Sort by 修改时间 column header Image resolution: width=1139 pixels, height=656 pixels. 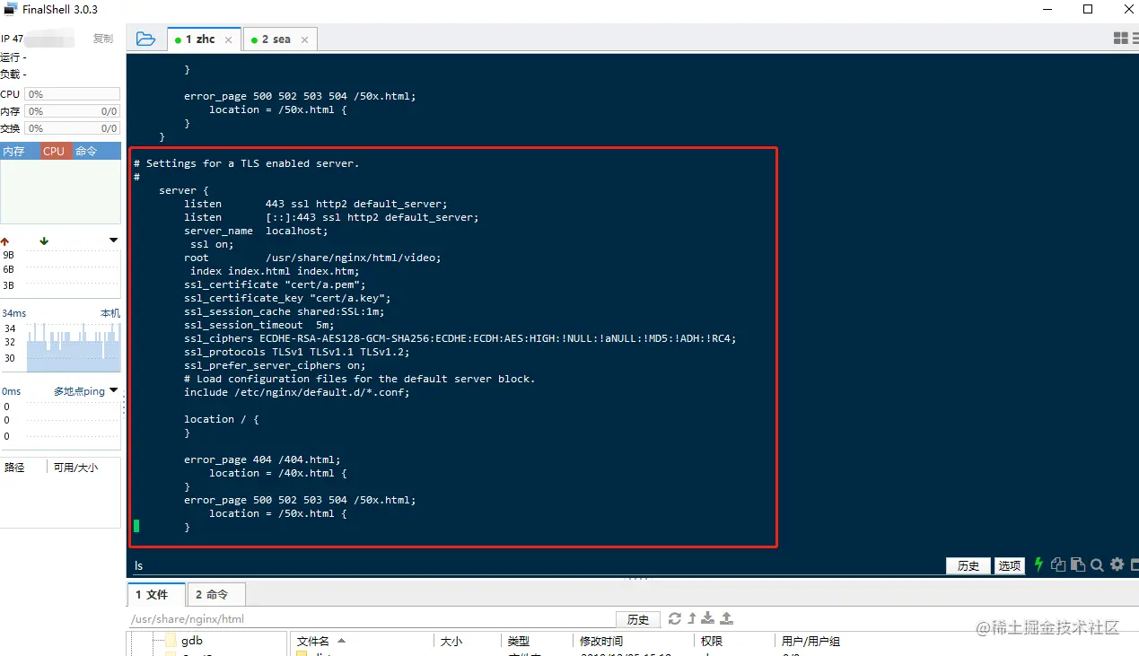coord(634,641)
